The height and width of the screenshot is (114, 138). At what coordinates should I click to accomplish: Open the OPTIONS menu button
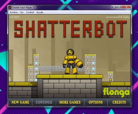click(96, 102)
